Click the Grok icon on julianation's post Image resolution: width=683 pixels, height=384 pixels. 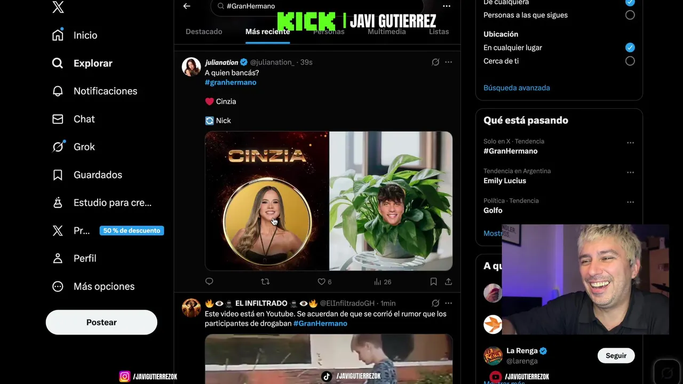click(435, 62)
